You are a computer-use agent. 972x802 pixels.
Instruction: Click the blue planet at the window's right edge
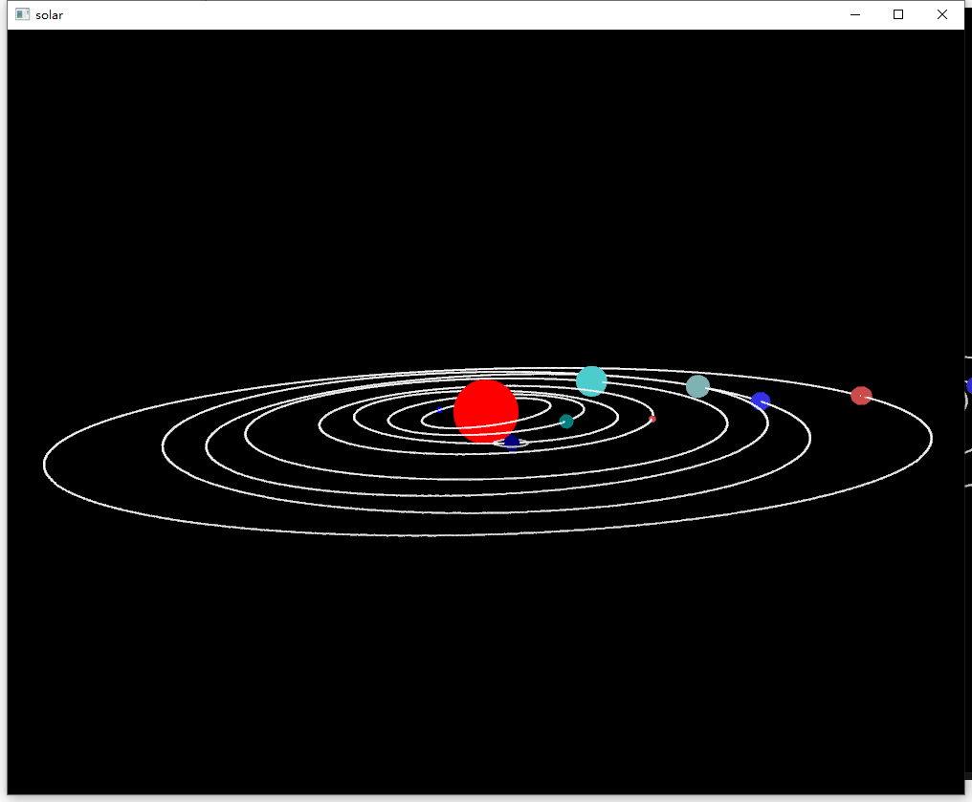coord(969,385)
